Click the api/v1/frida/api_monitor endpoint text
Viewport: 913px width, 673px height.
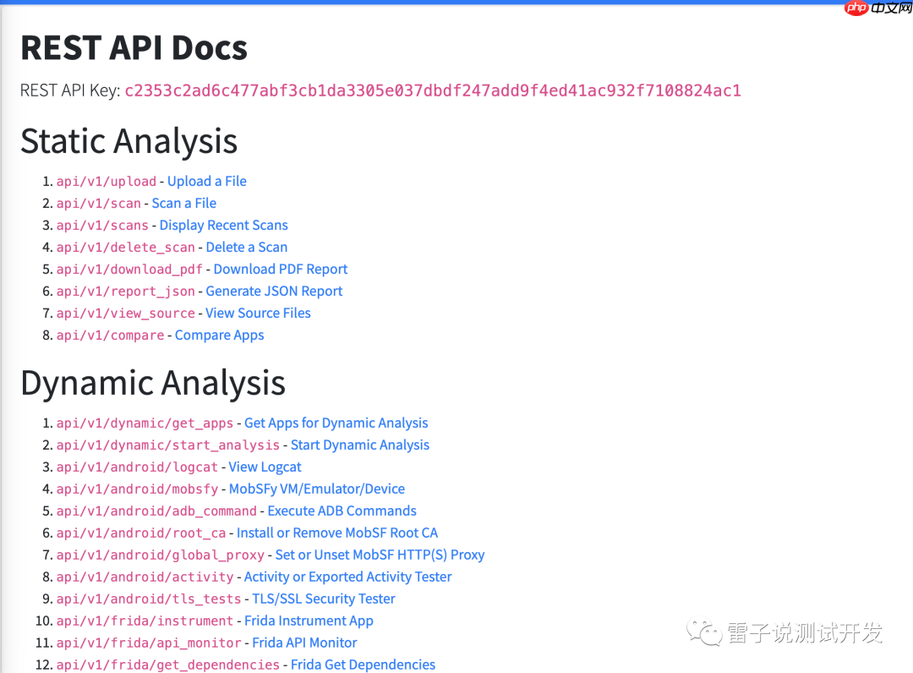click(x=149, y=643)
